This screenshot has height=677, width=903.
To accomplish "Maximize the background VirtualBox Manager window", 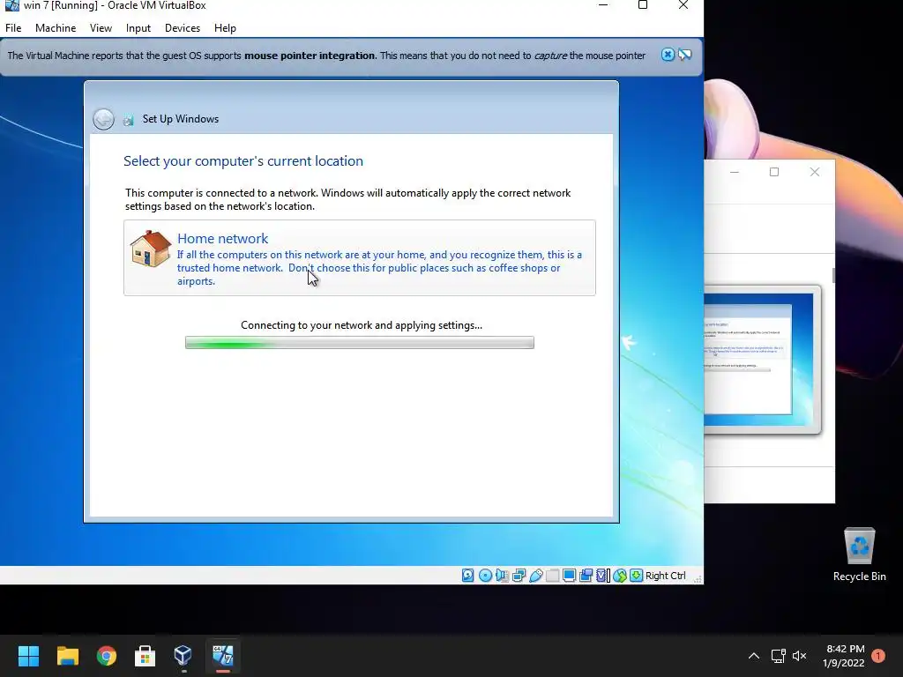I will click(x=774, y=172).
